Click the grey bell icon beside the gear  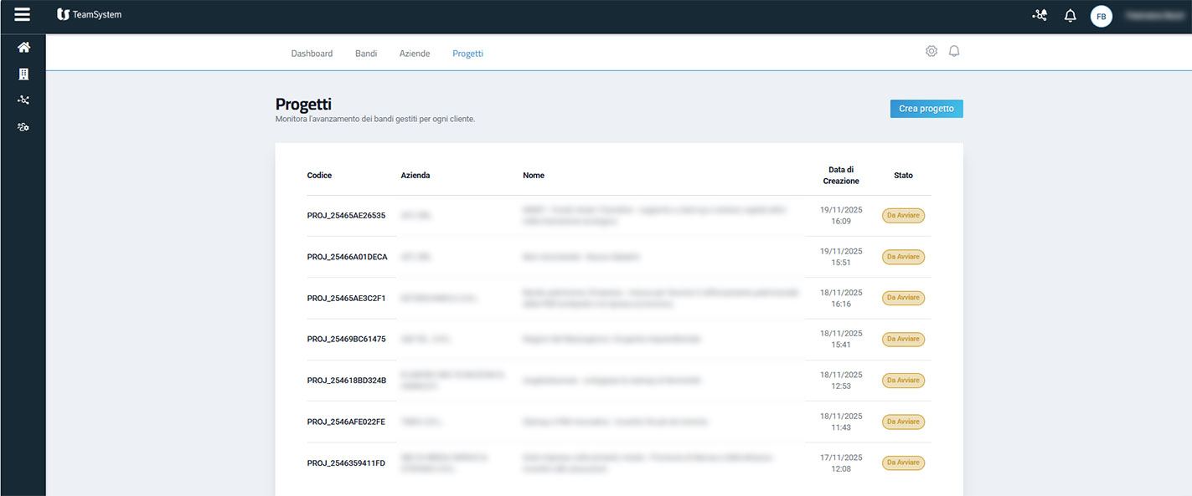954,51
